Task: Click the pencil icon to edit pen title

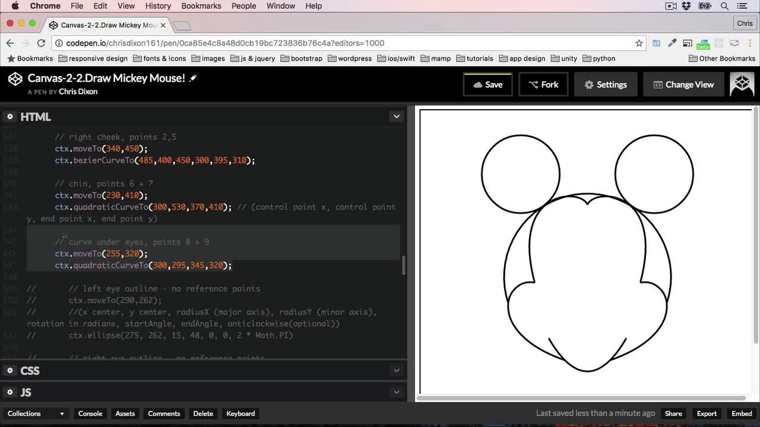Action: coord(193,78)
